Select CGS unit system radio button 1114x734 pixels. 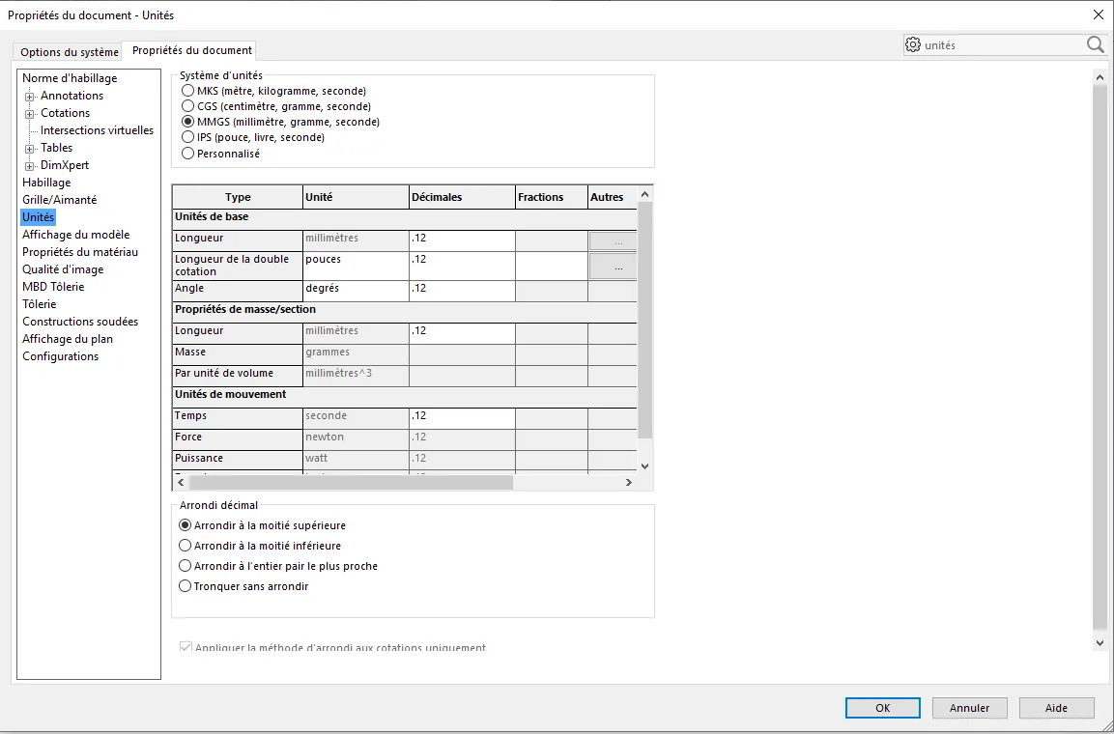click(187, 106)
